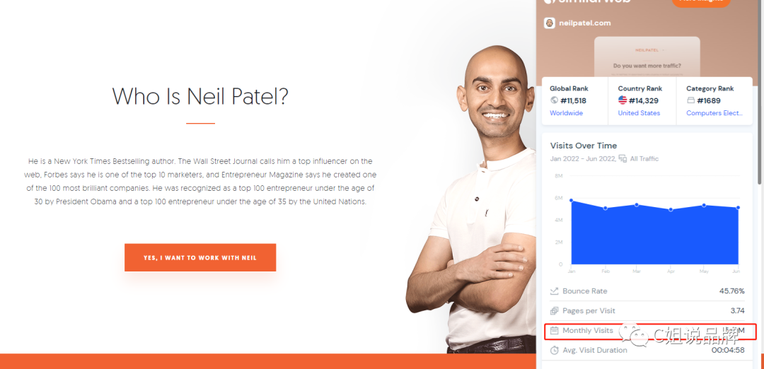Select the January data point on chart
Viewport: 764px width, 369px height.
[571, 201]
